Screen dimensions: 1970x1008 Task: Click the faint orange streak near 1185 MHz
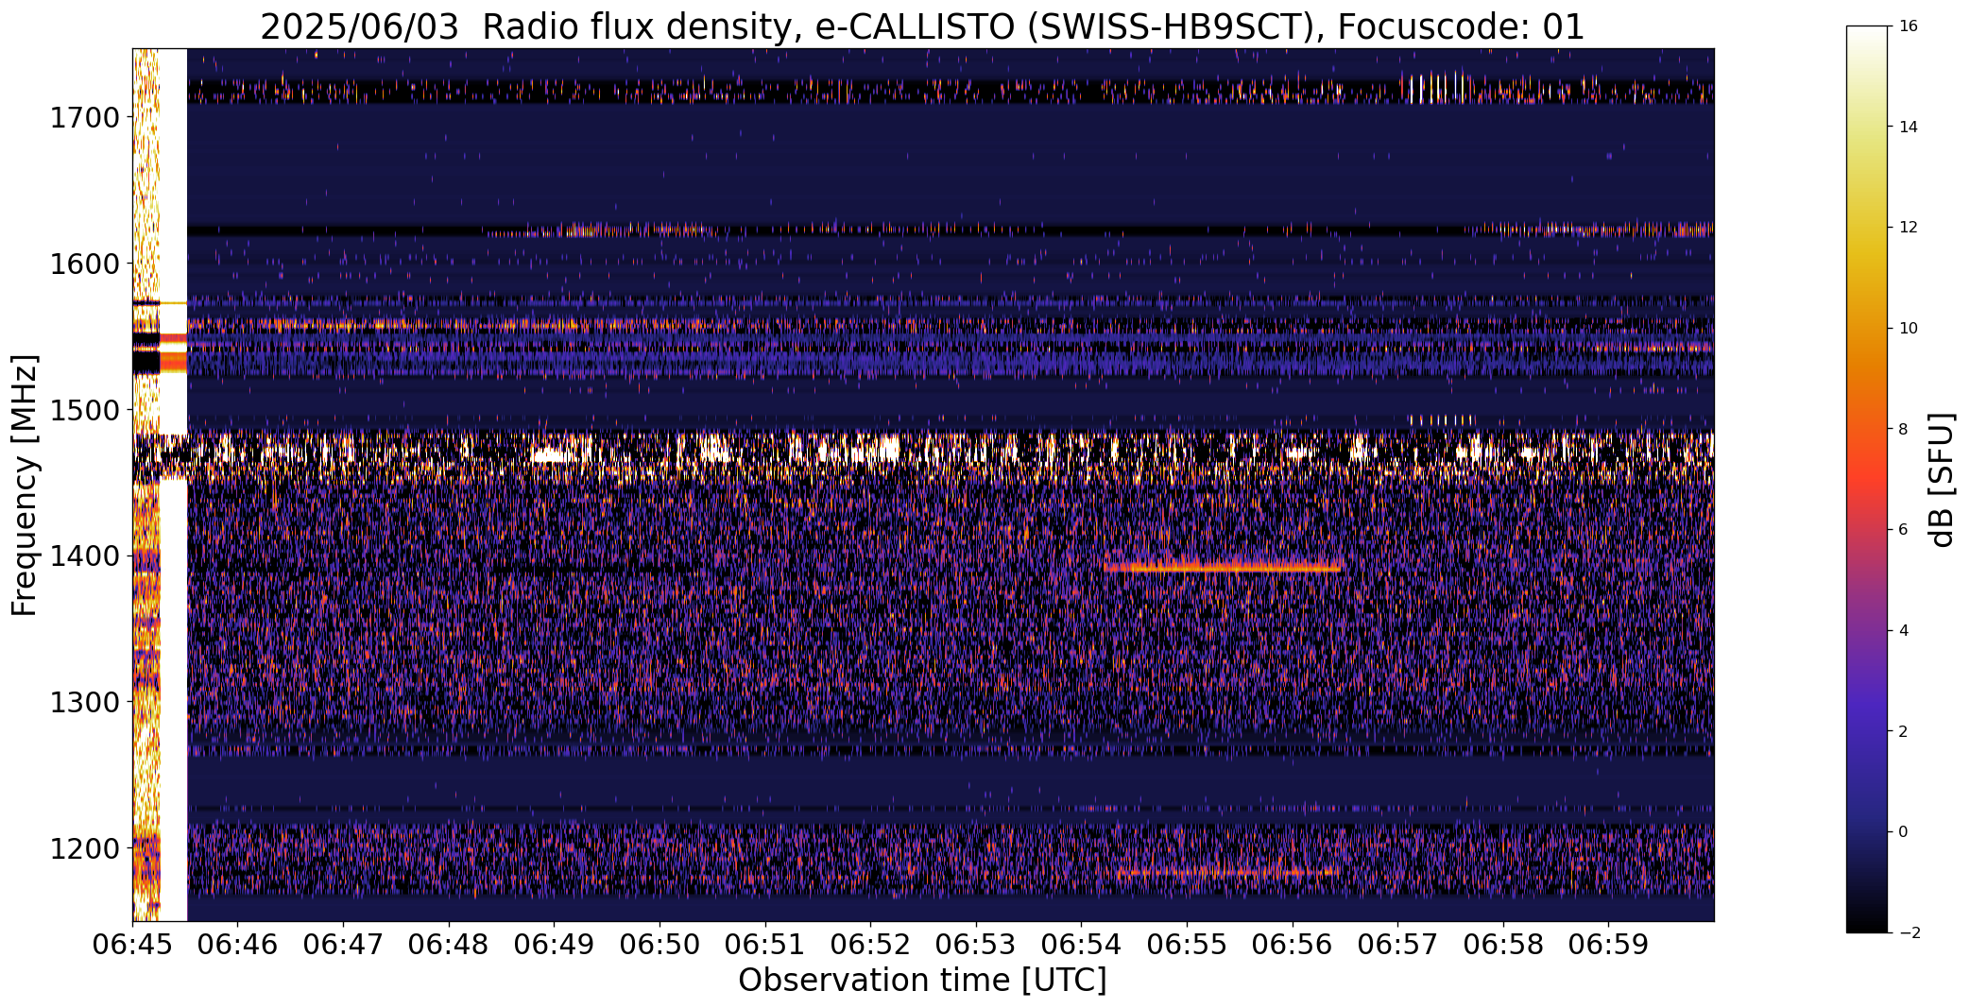click(x=1228, y=872)
